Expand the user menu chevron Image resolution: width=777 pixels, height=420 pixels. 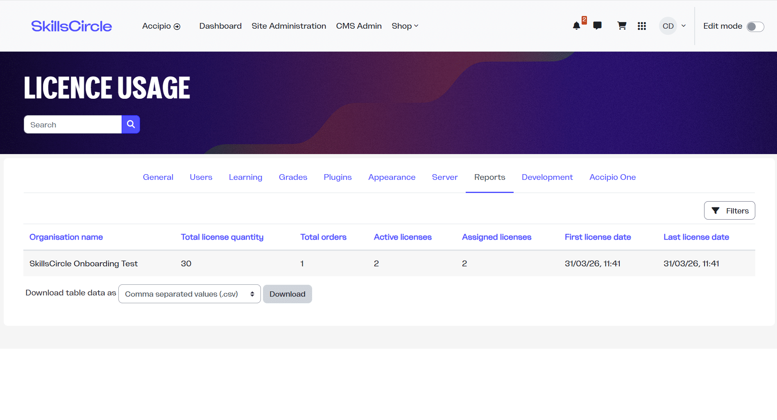click(x=684, y=26)
